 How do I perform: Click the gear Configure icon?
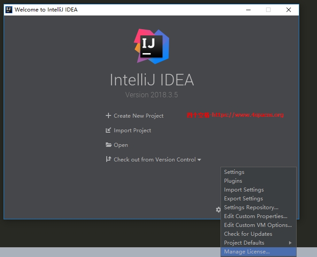[x=218, y=210]
